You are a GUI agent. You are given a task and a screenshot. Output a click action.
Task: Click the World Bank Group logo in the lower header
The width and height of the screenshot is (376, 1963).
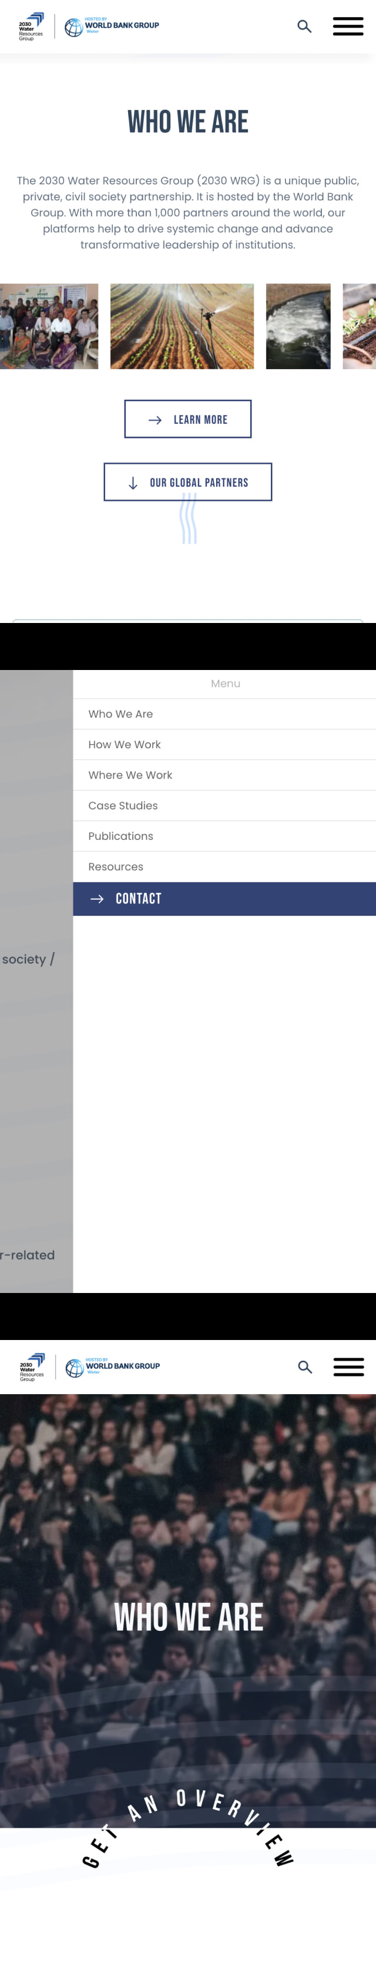click(113, 1367)
